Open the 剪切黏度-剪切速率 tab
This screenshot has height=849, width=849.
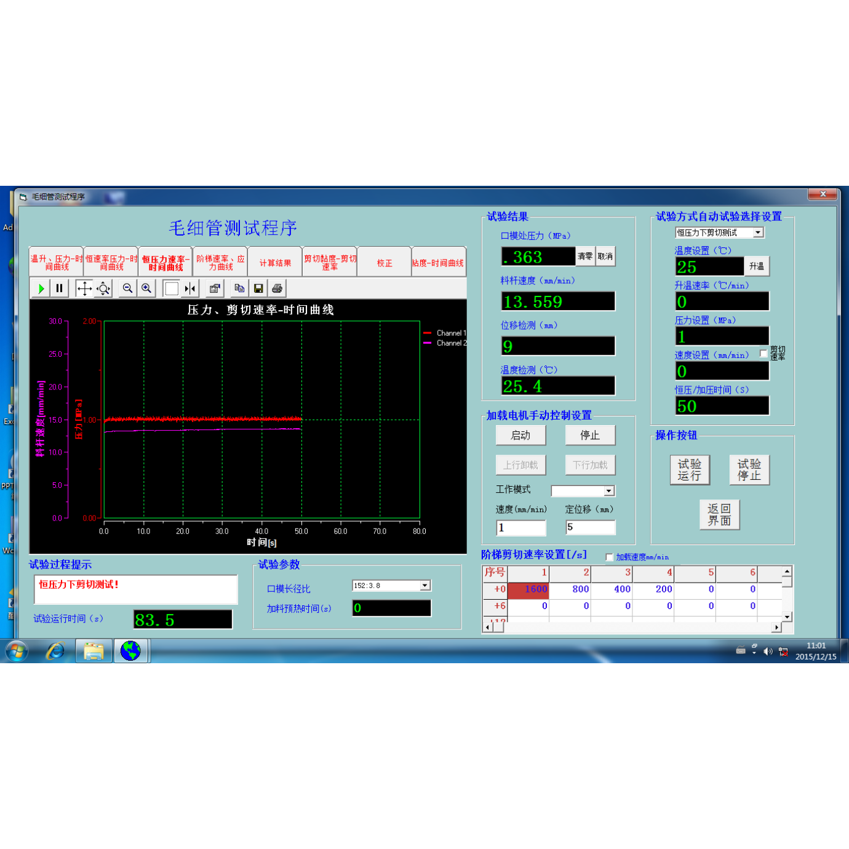(330, 263)
